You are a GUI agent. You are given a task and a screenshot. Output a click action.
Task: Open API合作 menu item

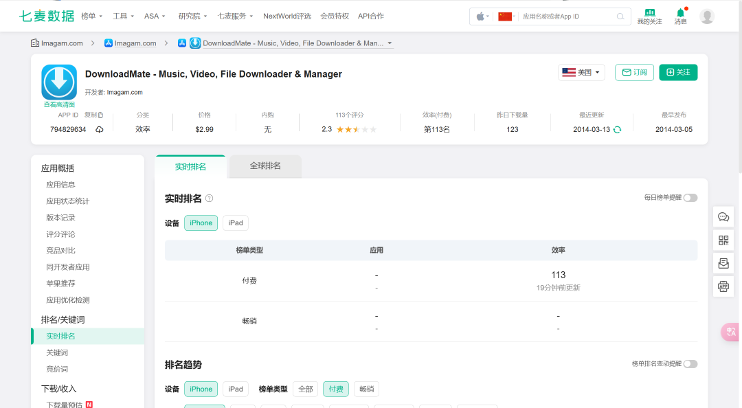coord(371,16)
